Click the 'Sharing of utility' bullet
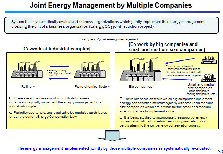The height and width of the screenshot is (154, 223). click(x=57, y=71)
